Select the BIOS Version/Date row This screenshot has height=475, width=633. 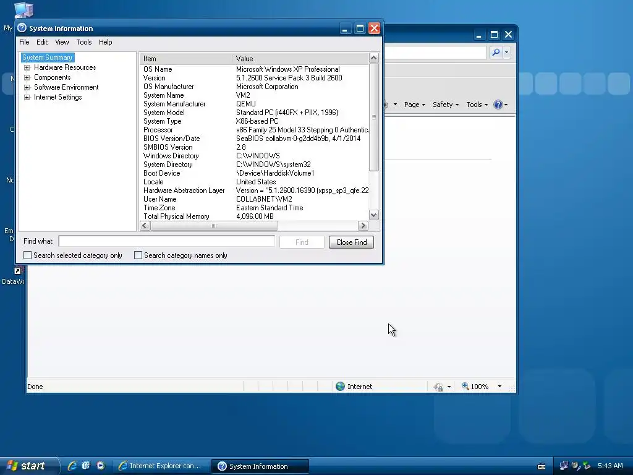[254, 139]
